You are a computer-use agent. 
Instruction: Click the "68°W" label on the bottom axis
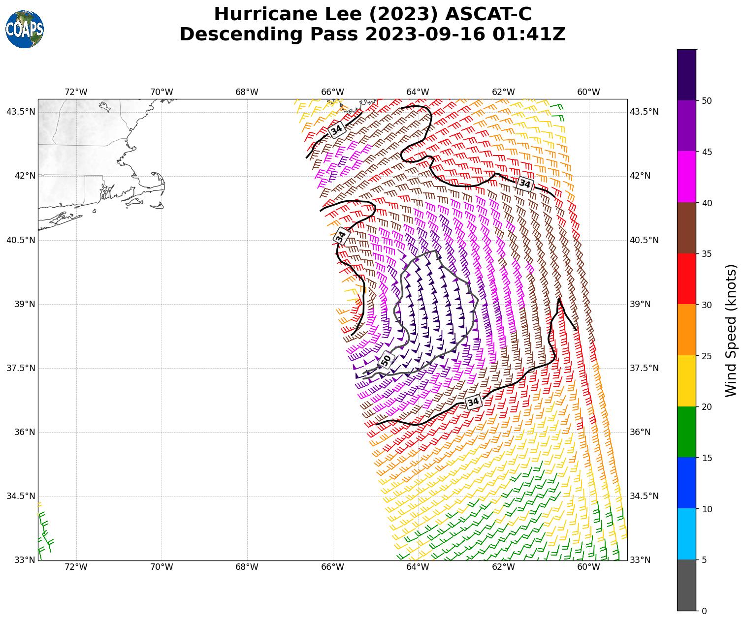[x=247, y=567]
